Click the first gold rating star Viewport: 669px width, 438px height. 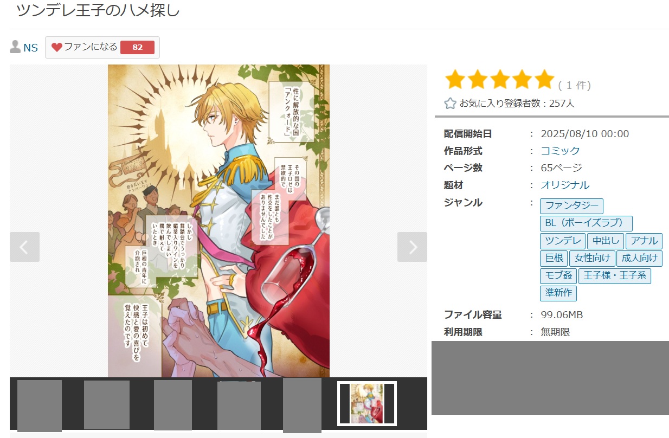[455, 80]
